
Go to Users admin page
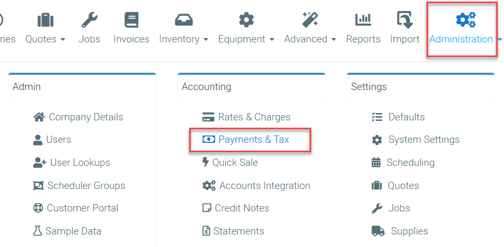coord(58,140)
